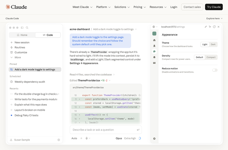Viewport: 228px width, 150px height.
Task: Click the Opus model selector
Action: pyautogui.click(x=119, y=139)
